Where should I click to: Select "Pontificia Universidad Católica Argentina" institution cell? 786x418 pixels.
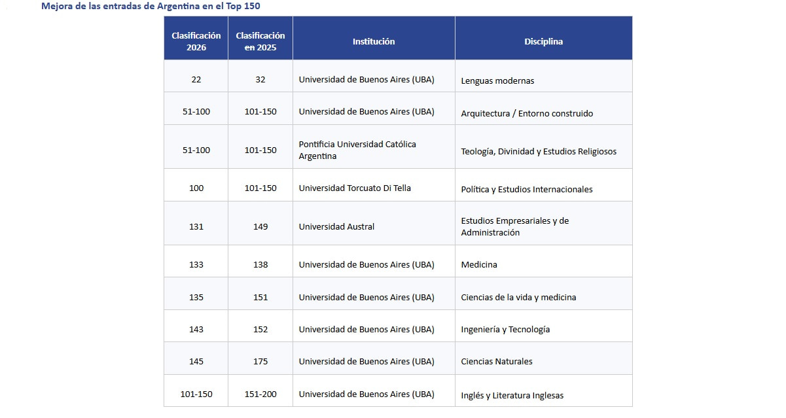coord(357,150)
